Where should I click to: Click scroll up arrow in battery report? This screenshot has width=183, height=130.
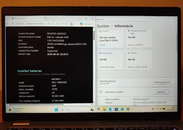coord(94,28)
